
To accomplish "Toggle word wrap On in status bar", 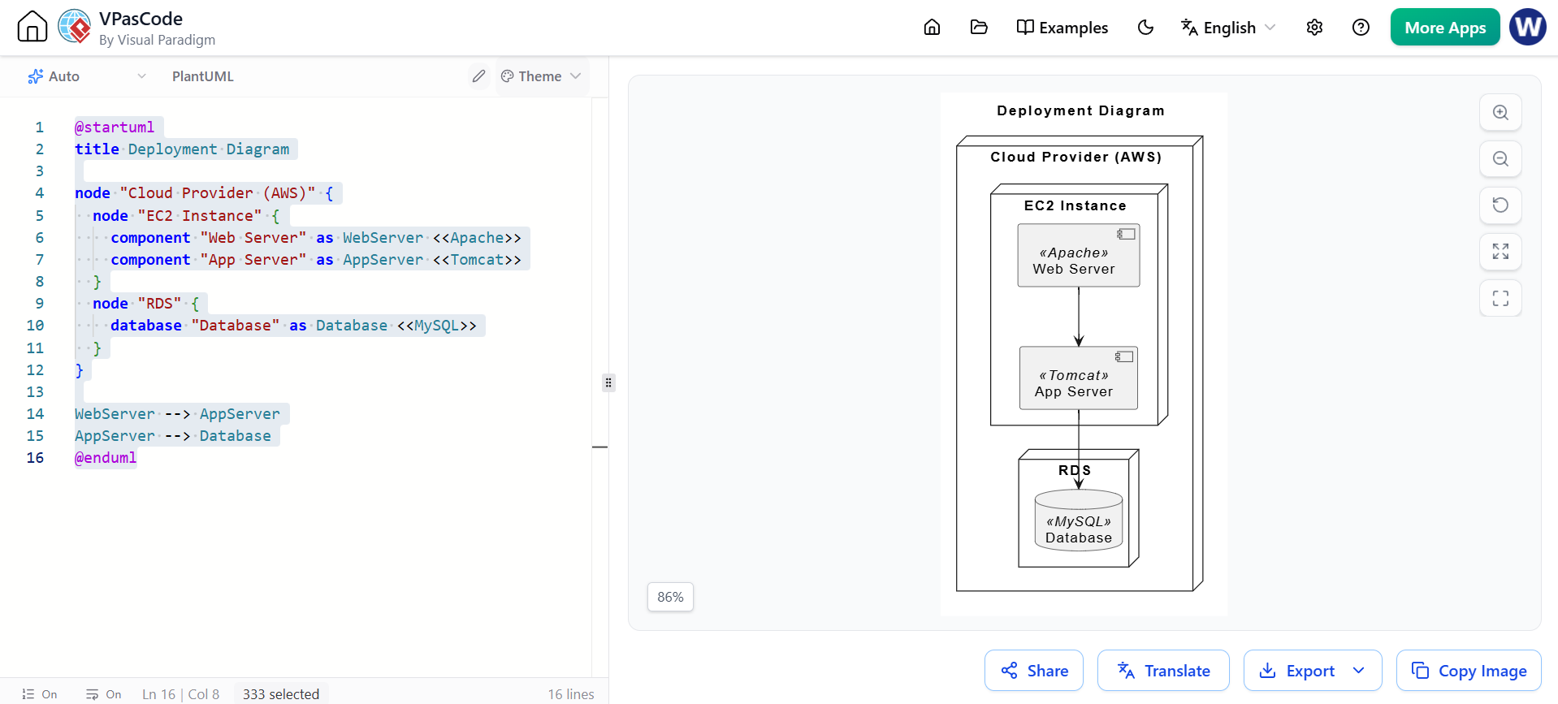I will [103, 694].
